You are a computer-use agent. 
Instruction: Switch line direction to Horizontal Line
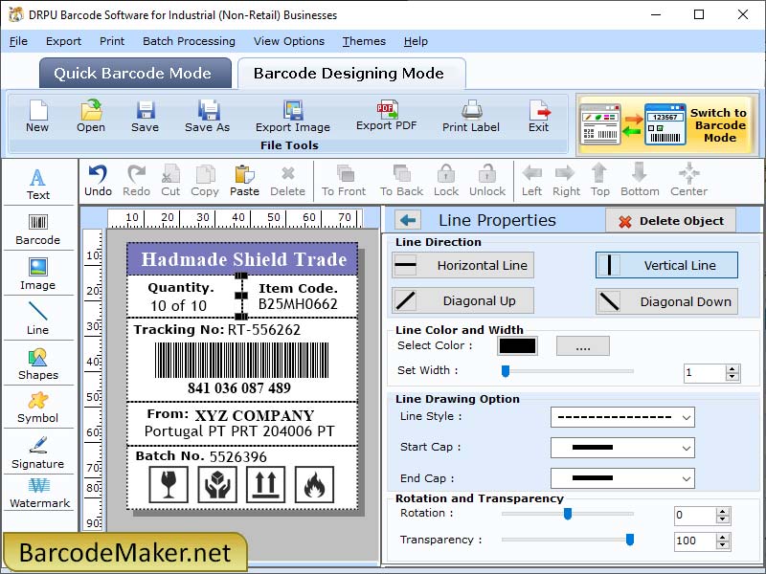point(462,265)
